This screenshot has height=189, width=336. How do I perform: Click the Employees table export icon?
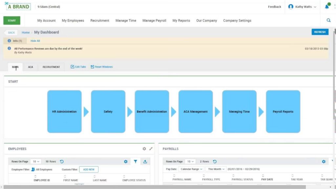145,161
